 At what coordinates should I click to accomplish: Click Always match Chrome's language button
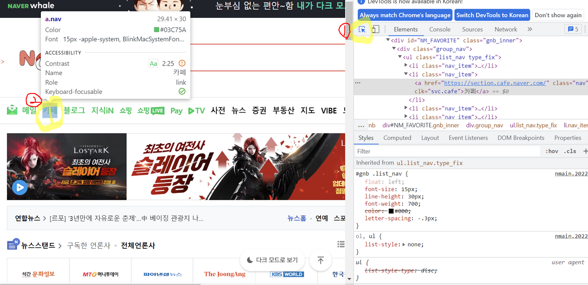point(405,15)
